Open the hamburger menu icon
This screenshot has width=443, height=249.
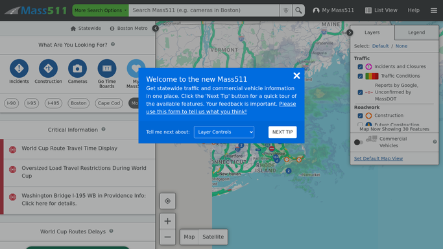click(x=434, y=10)
